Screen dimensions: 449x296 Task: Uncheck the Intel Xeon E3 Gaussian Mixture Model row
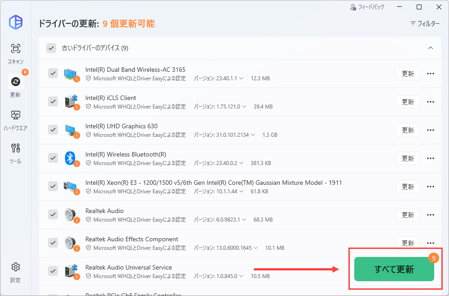[53, 186]
